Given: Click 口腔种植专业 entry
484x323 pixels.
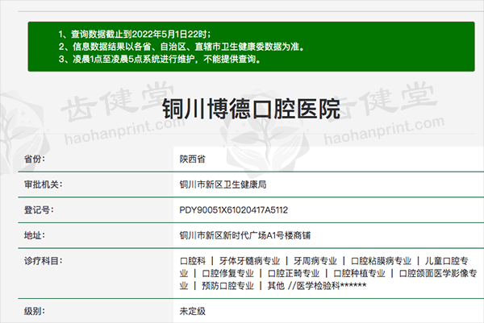Looking at the screenshot, I should (359, 273).
